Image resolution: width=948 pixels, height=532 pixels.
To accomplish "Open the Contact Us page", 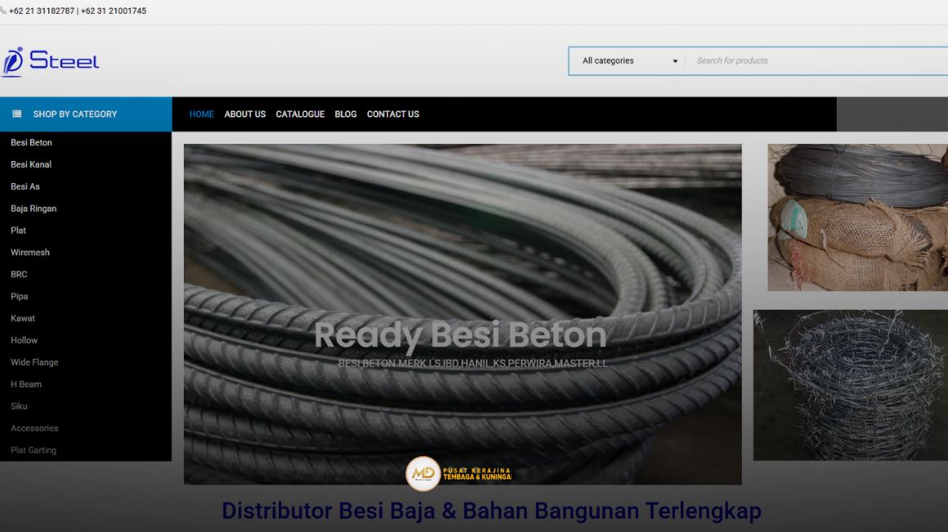I will click(393, 114).
